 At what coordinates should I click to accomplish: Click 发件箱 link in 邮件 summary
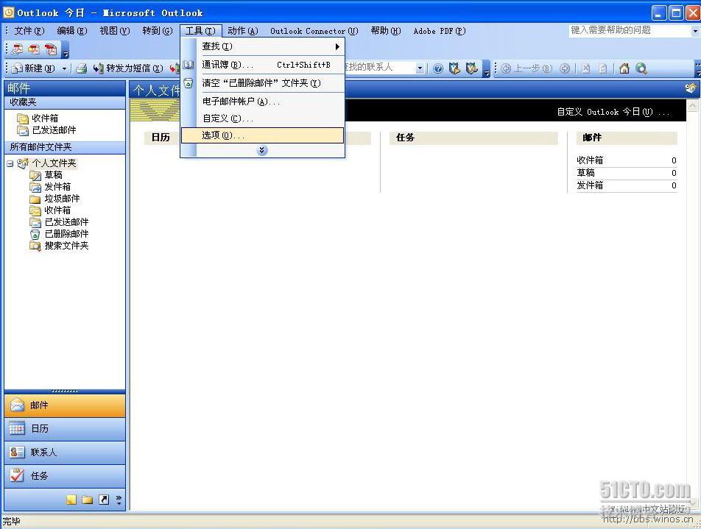click(x=590, y=185)
